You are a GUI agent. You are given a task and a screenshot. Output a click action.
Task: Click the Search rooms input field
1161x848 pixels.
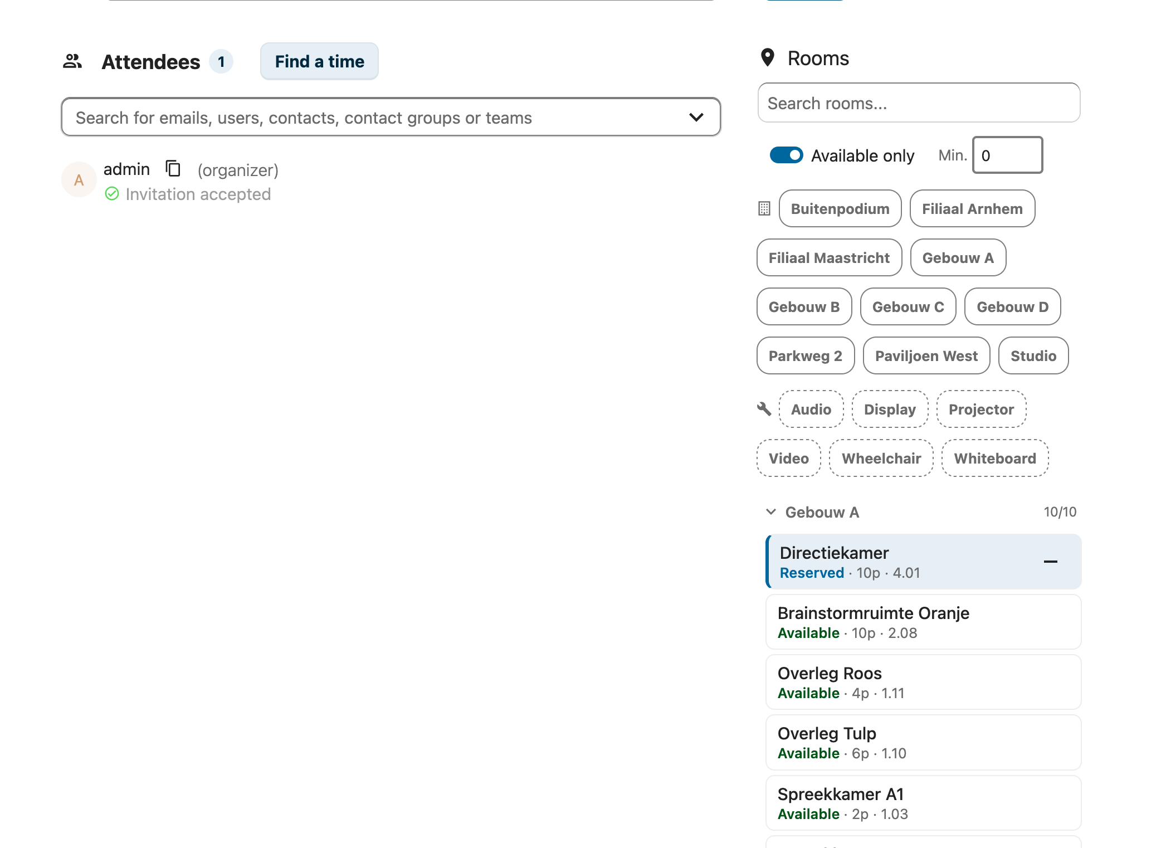pyautogui.click(x=918, y=103)
